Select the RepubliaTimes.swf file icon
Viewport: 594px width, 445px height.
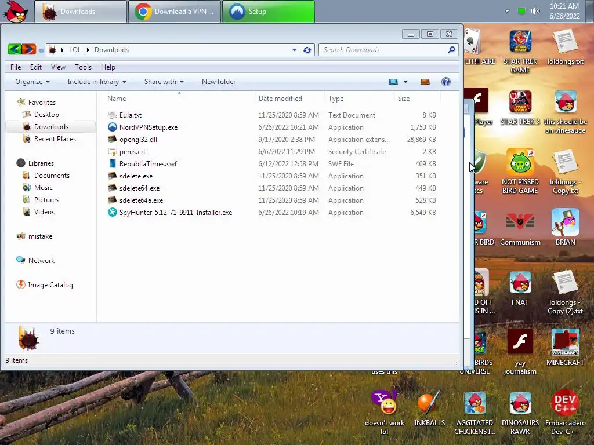click(x=112, y=163)
